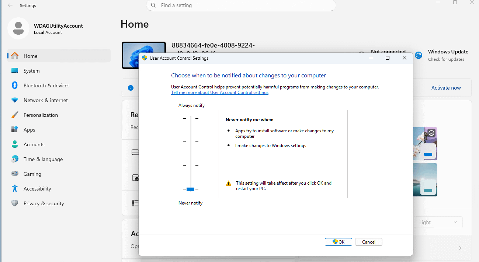The height and width of the screenshot is (262, 479).
Task: Click the Bluetooth & devices icon
Action: coord(15,85)
